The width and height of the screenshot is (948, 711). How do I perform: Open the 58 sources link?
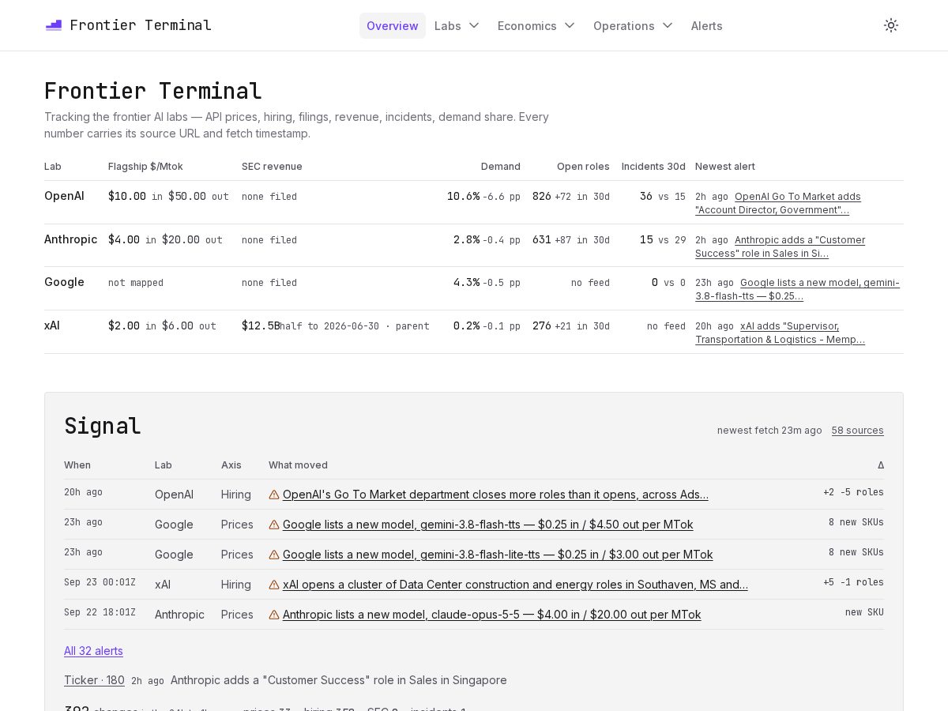857,431
